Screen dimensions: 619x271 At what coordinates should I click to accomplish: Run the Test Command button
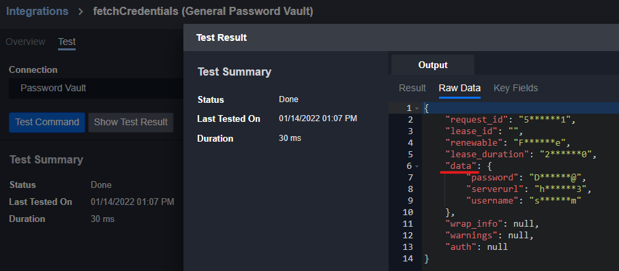[47, 123]
